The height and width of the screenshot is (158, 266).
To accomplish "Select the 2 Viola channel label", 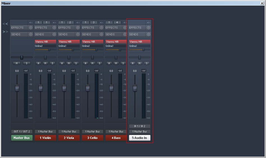I will click(69, 138).
